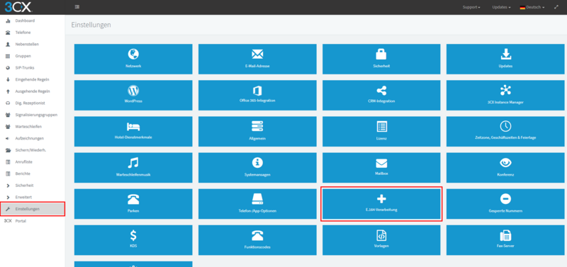Open the Allgemein settings tile
This screenshot has width=567, height=267.
point(257,132)
